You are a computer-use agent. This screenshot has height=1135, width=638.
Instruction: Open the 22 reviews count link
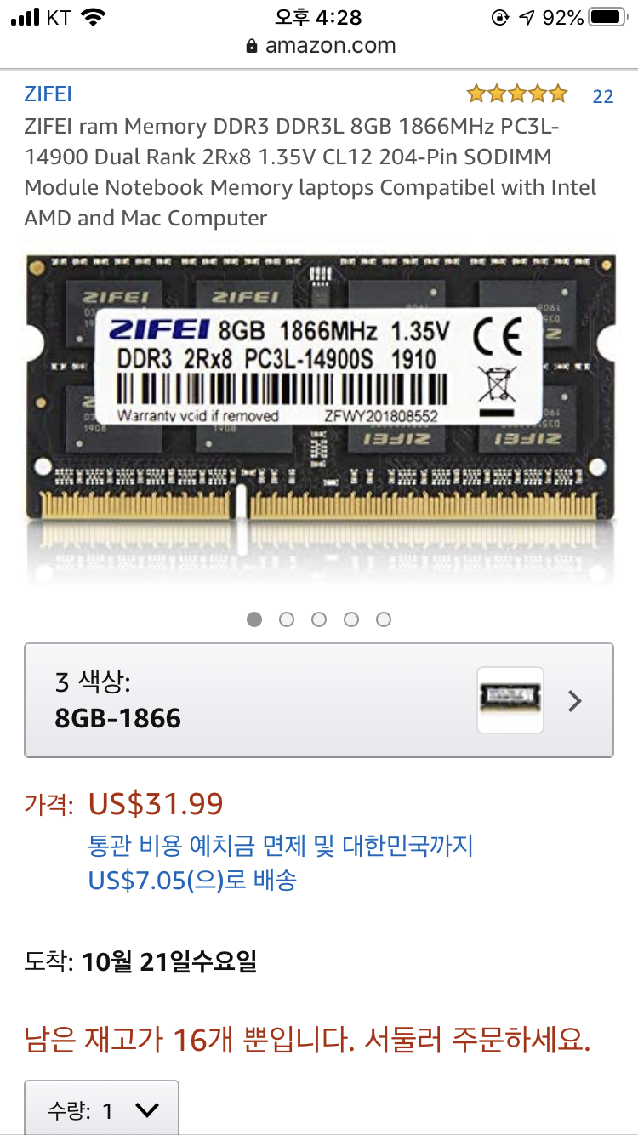click(602, 96)
